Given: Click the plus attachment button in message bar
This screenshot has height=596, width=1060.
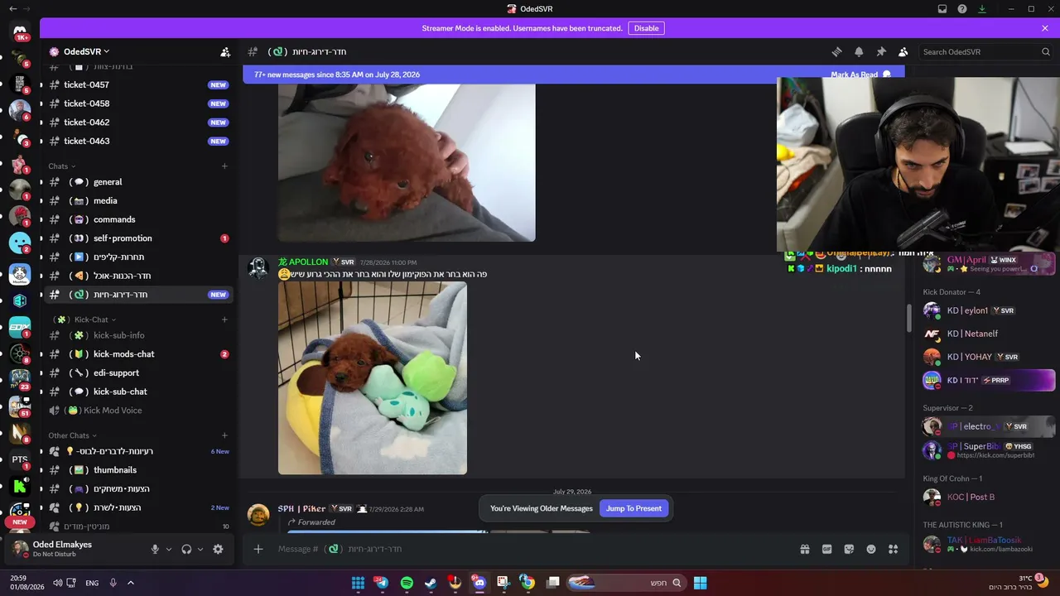Looking at the screenshot, I should coord(258,549).
